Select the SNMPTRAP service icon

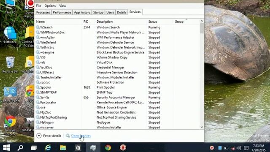click(x=38, y=92)
